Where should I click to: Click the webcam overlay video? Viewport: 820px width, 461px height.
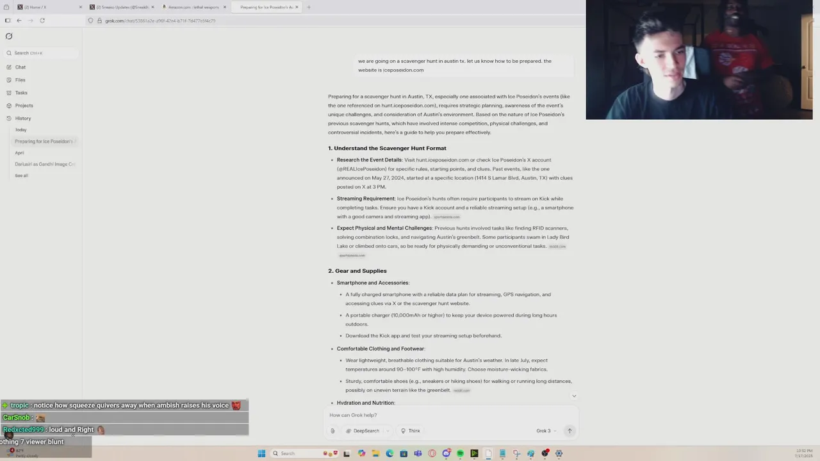click(x=699, y=60)
